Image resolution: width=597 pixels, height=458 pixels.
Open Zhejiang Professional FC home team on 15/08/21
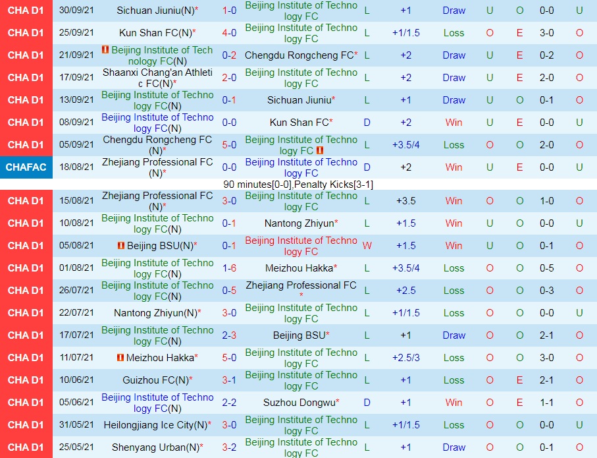[157, 201]
